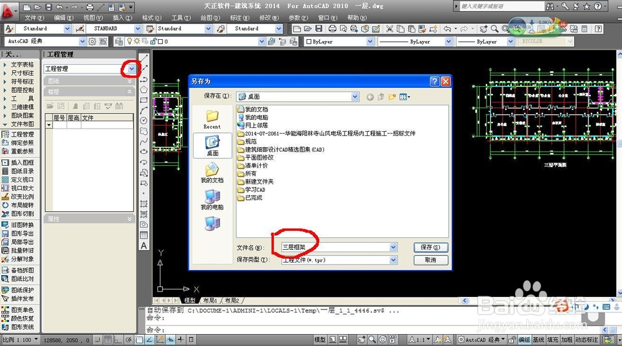Click Up One Level icon in Save As dialog

tap(381, 97)
